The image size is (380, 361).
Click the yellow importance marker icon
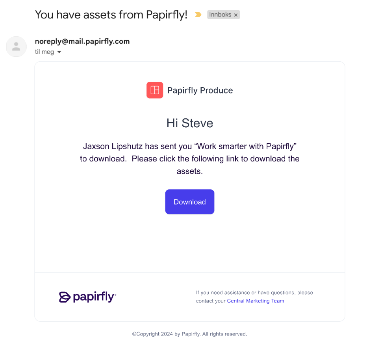(198, 15)
